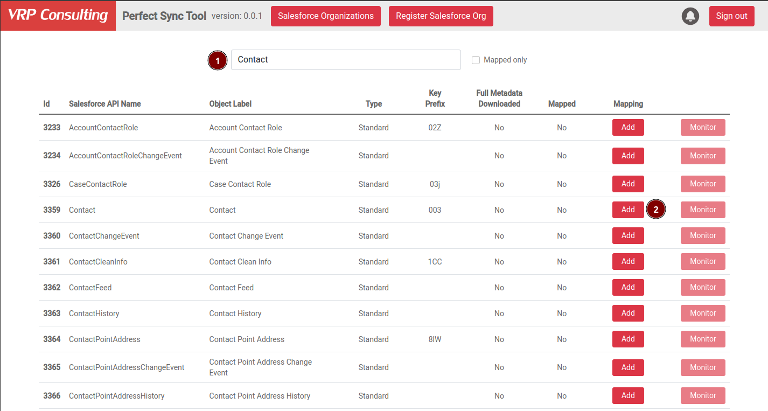Monitor the ContactHistory object
Screen dimensions: 768x411
point(703,313)
